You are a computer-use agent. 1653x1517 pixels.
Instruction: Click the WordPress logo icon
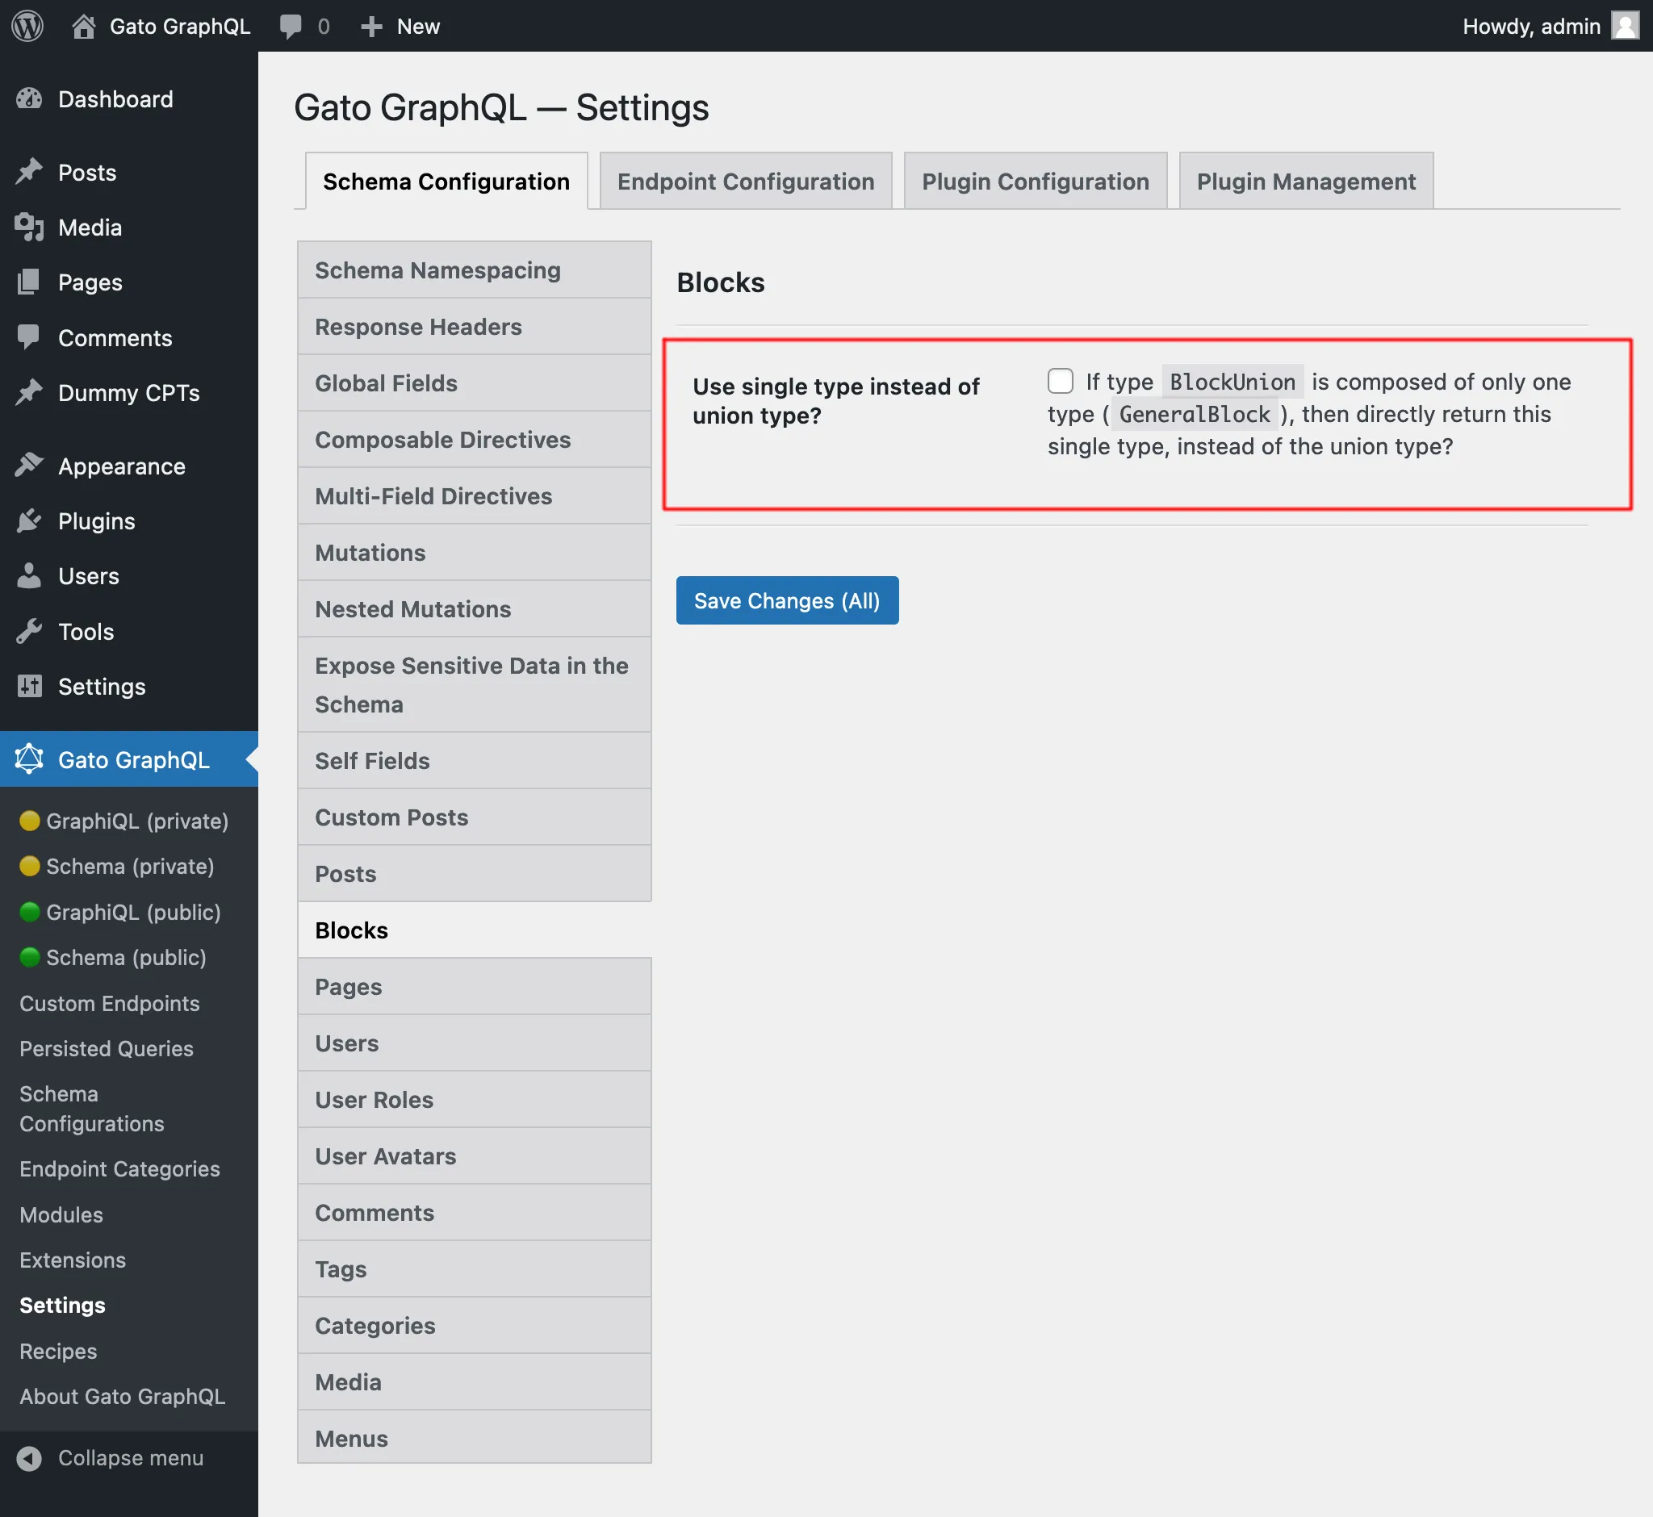27,26
